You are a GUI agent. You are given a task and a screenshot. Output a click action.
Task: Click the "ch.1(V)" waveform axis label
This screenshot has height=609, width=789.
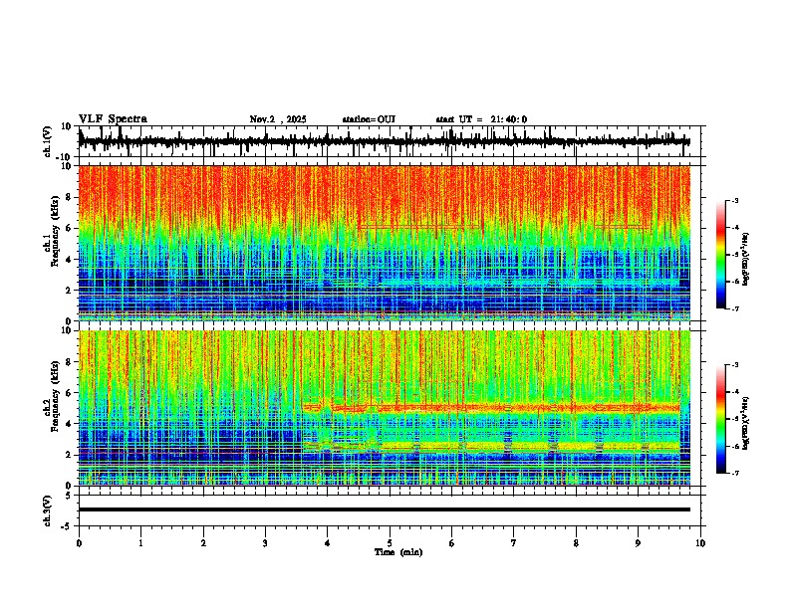pyautogui.click(x=47, y=141)
